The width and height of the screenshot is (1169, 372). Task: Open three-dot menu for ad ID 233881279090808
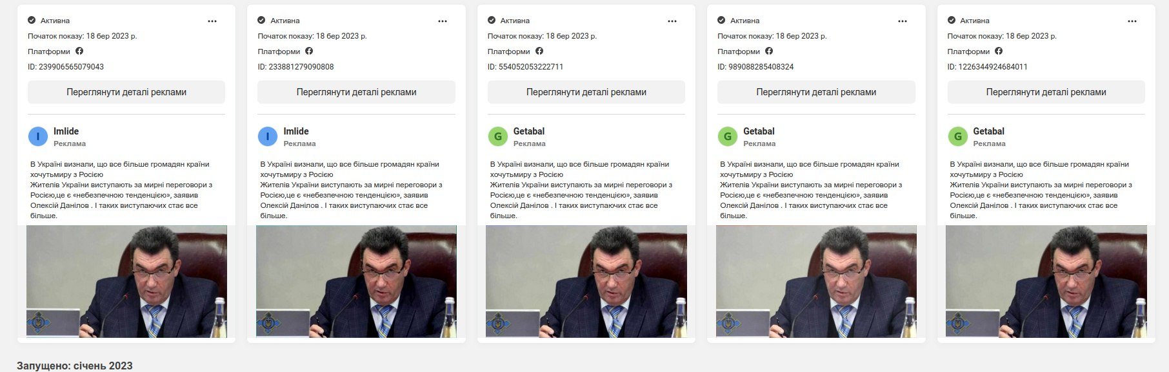[x=443, y=21]
